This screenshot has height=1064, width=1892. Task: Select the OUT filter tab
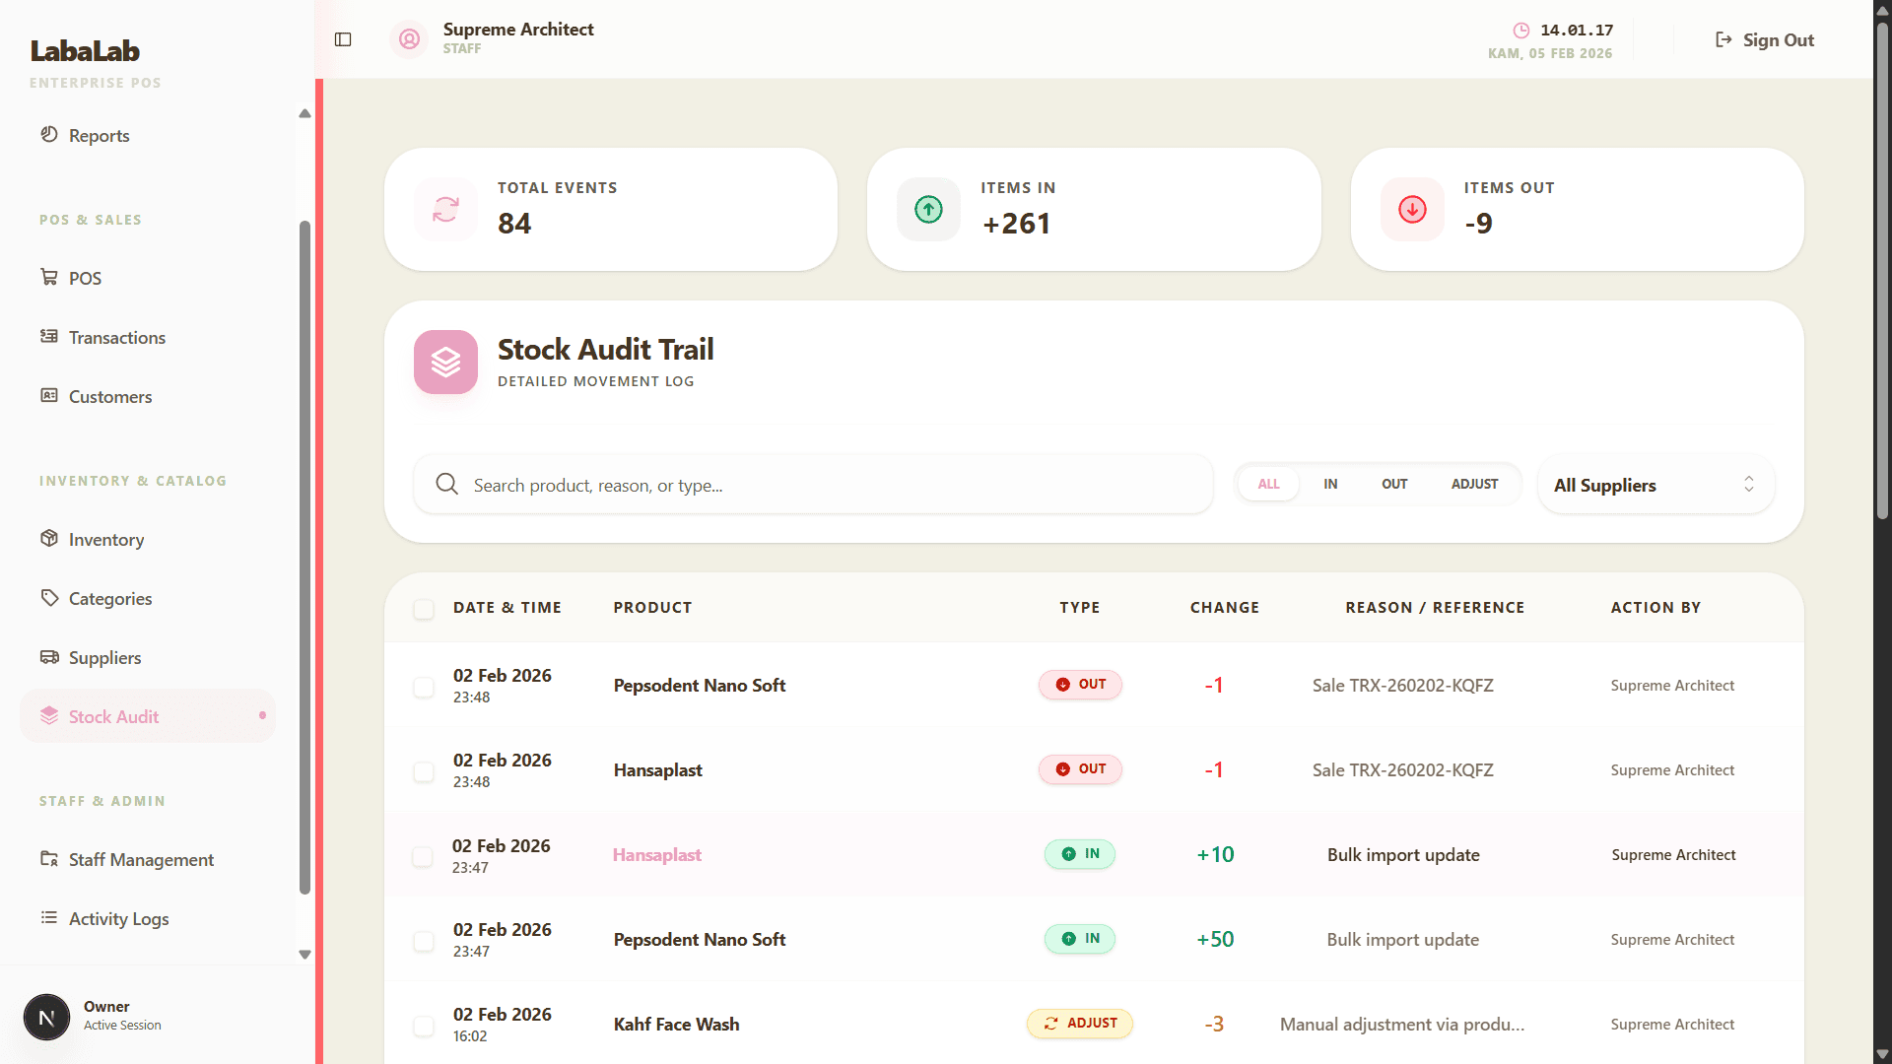[x=1394, y=484]
